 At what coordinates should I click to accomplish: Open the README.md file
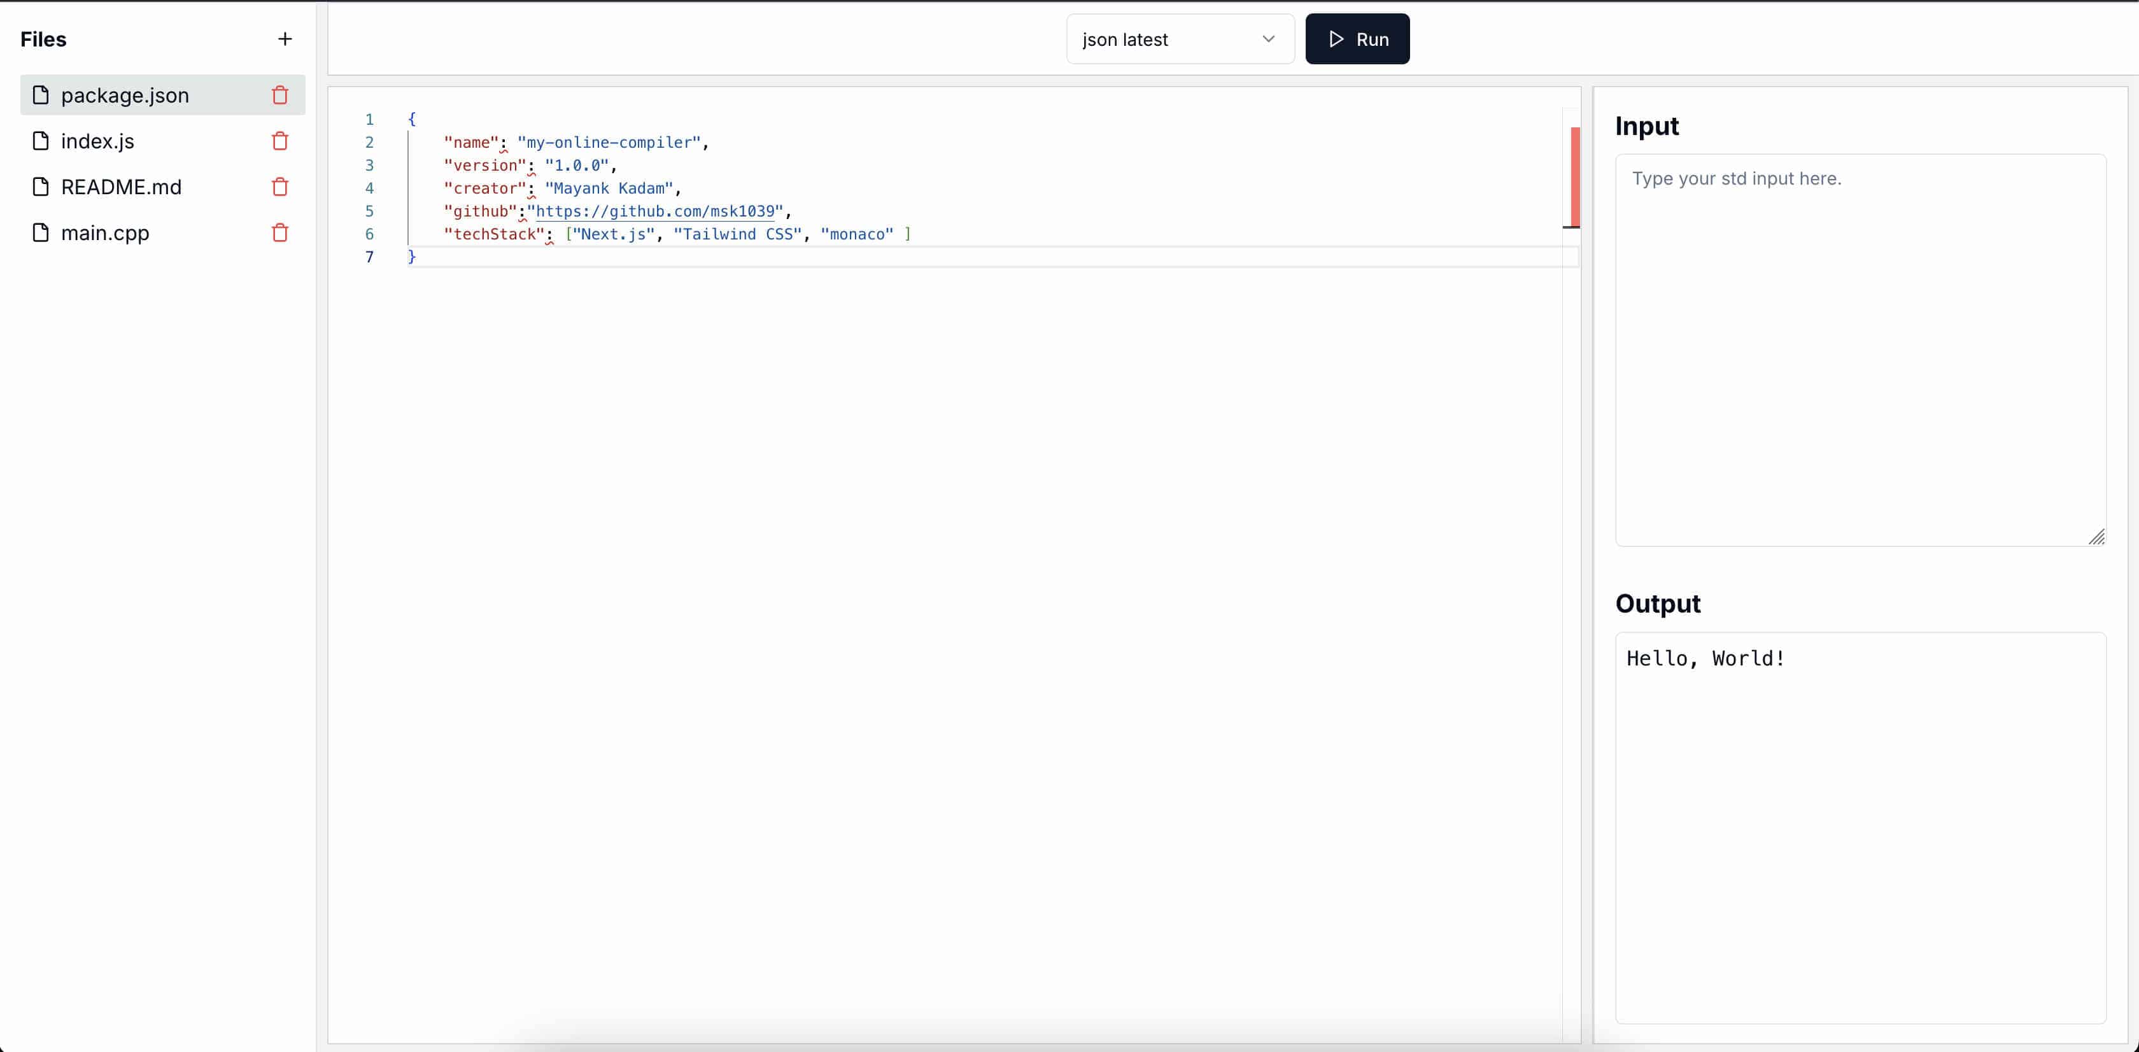click(163, 186)
